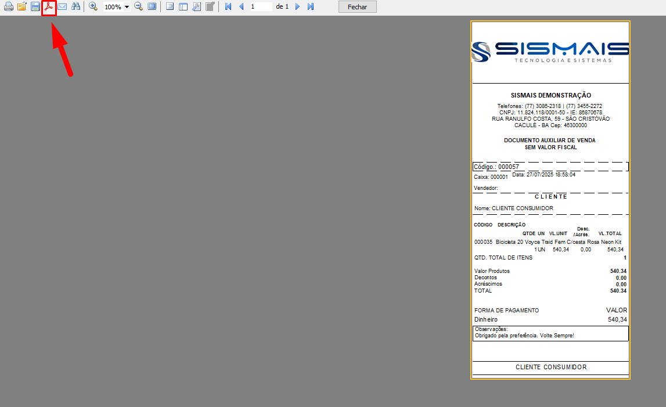
Task: Open a report file with folder icon
Action: coord(21,7)
